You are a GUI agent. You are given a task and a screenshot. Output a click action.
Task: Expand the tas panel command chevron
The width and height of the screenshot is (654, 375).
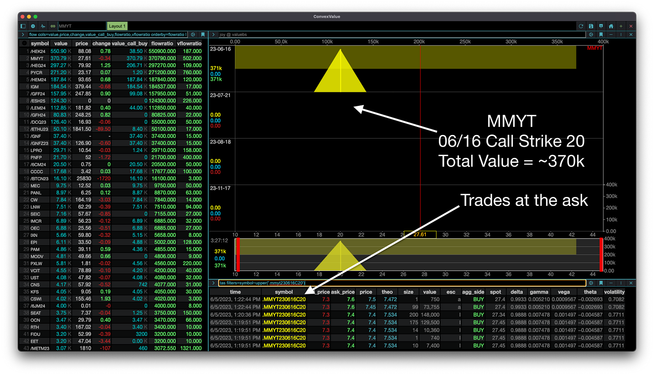(213, 283)
